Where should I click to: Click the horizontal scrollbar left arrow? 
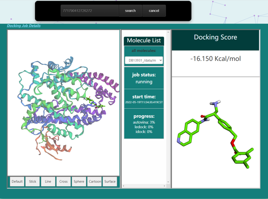[x=123, y=186]
